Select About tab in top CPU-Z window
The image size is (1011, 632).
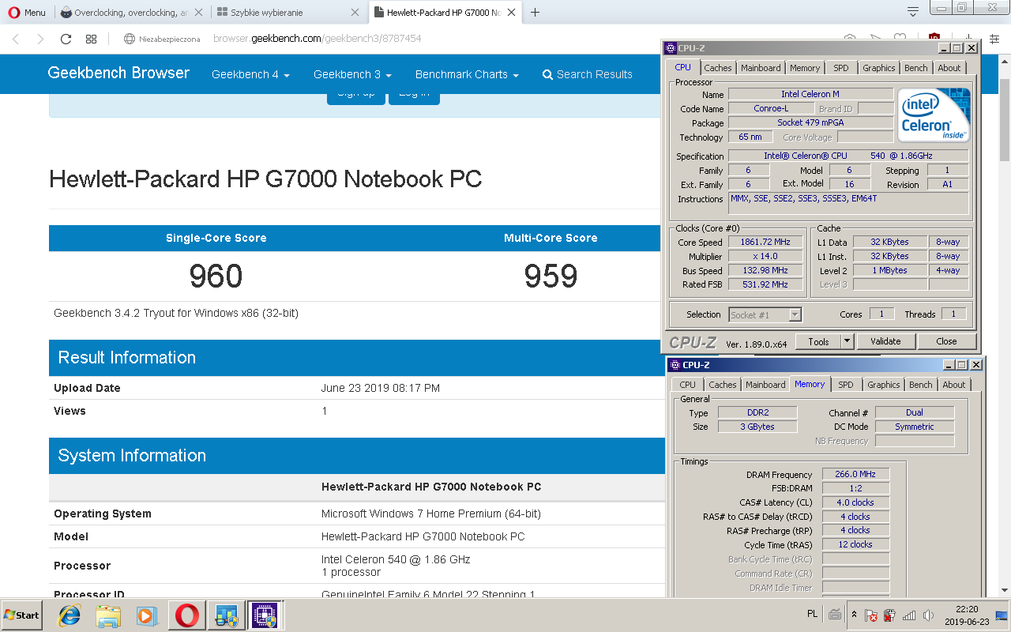(x=949, y=68)
